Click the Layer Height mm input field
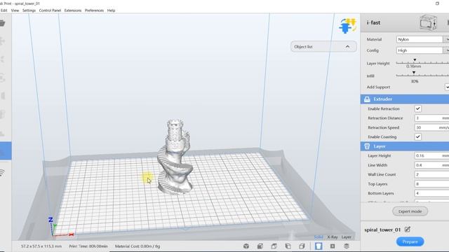The width and height of the screenshot is (449, 252). [x=432, y=155]
